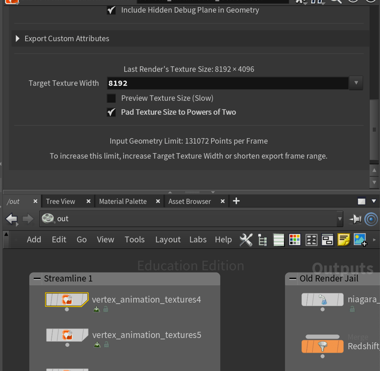This screenshot has width=380, height=371.
Task: Expand Export Custom Attributes section
Action: pyautogui.click(x=17, y=39)
